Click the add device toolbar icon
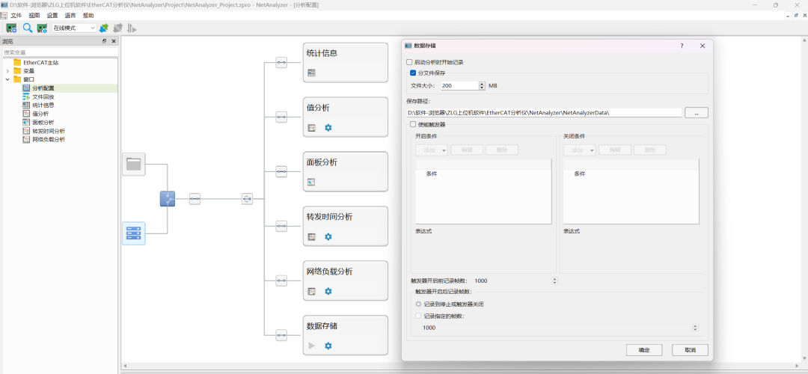This screenshot has height=374, width=808. tap(11, 28)
